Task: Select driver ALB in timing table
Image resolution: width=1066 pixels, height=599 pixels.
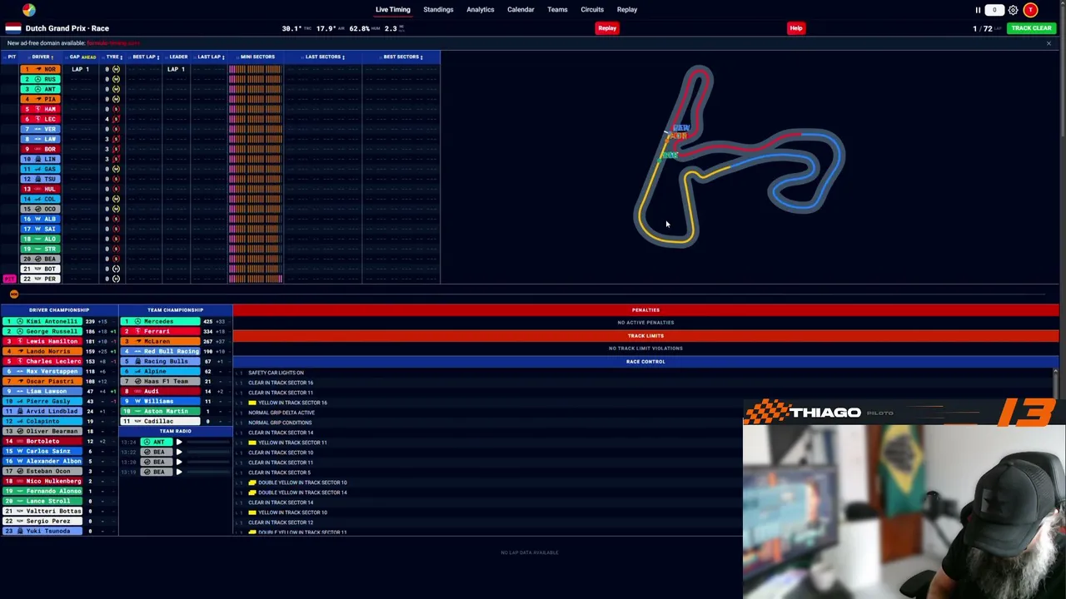Action: pos(40,219)
